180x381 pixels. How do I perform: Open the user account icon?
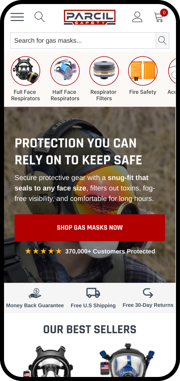pyautogui.click(x=137, y=17)
